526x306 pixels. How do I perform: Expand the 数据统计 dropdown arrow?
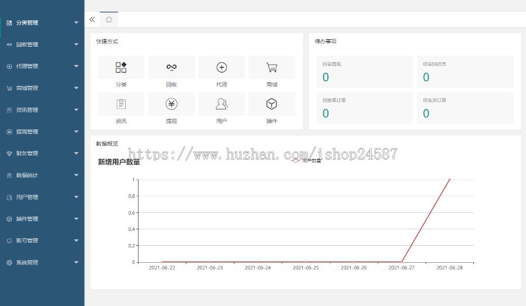coord(77,175)
